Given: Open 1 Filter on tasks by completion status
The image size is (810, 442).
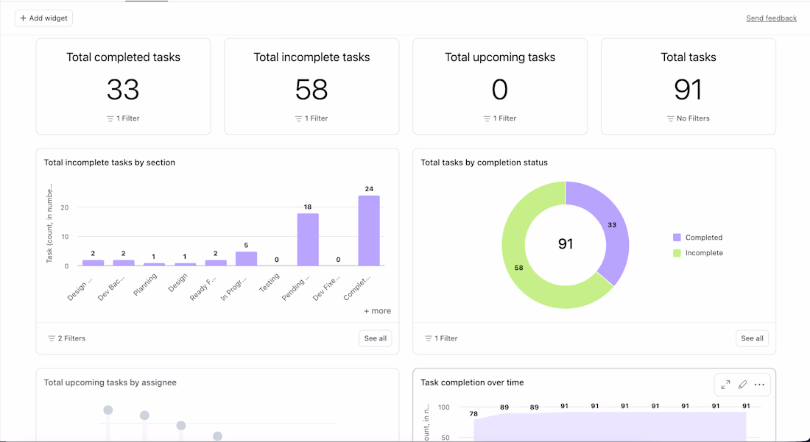Looking at the screenshot, I should click(x=441, y=338).
